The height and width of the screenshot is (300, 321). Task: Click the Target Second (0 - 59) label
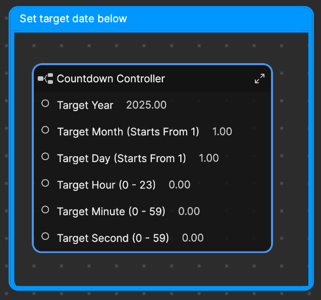(x=113, y=238)
